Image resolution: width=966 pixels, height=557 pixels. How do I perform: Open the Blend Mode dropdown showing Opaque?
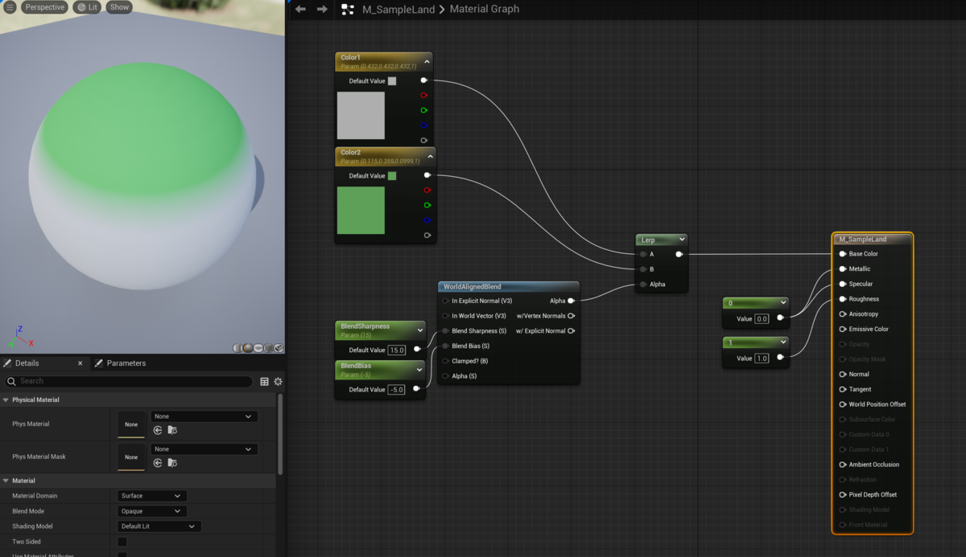point(151,510)
